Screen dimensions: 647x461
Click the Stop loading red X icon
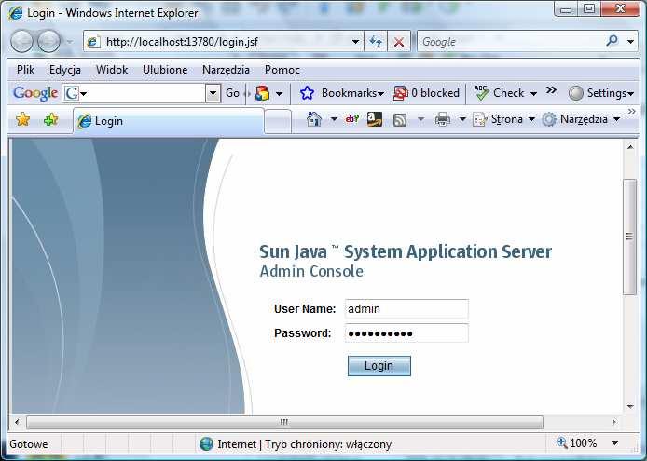pyautogui.click(x=399, y=42)
